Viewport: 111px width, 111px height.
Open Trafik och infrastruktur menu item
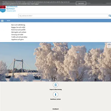(19, 37)
